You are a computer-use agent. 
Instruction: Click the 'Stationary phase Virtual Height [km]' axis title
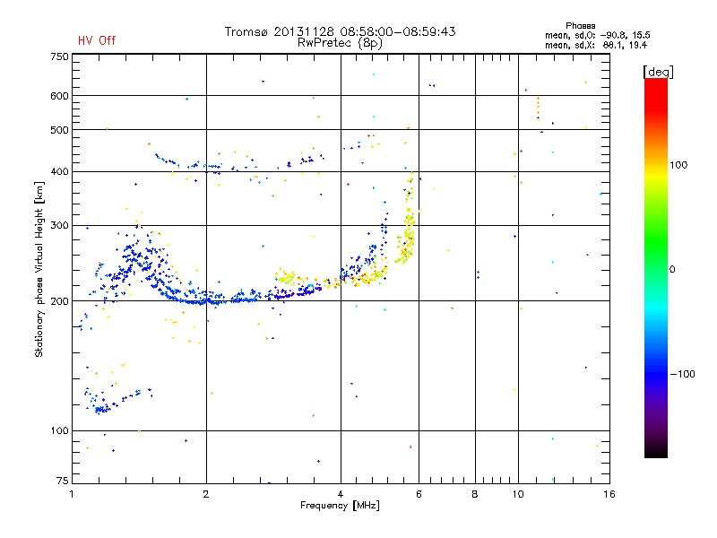pos(39,269)
